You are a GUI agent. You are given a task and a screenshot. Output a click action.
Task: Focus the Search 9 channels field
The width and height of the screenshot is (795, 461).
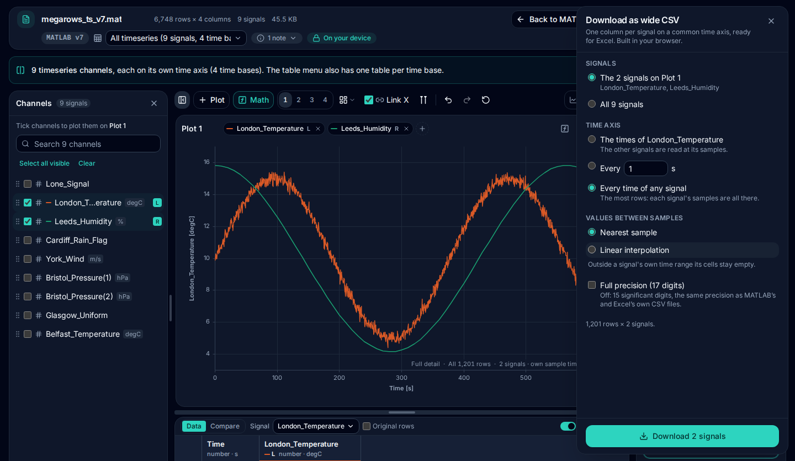tap(88, 144)
